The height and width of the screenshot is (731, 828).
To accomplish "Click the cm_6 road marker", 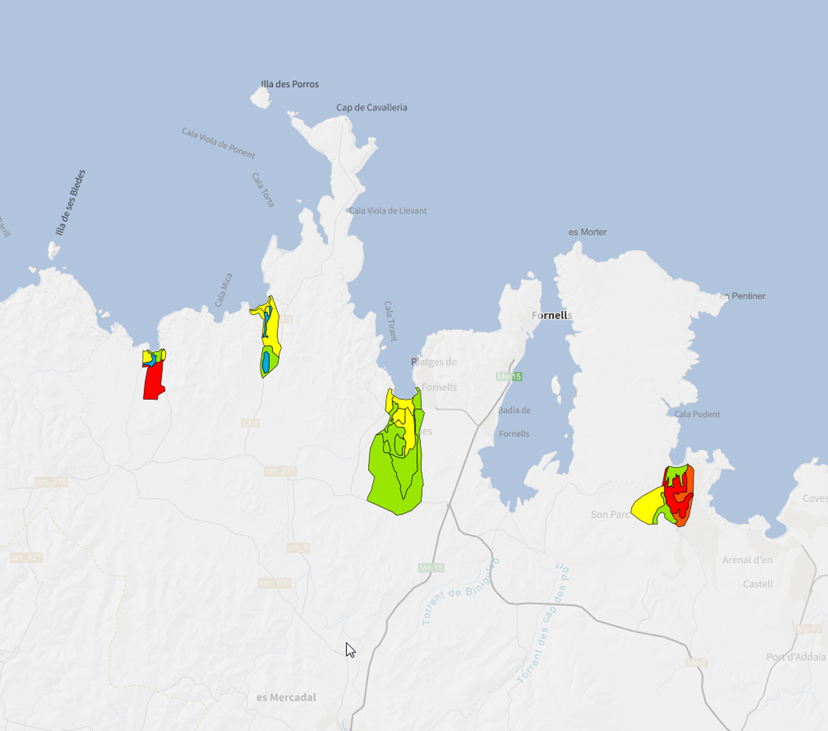I will 298,547.
